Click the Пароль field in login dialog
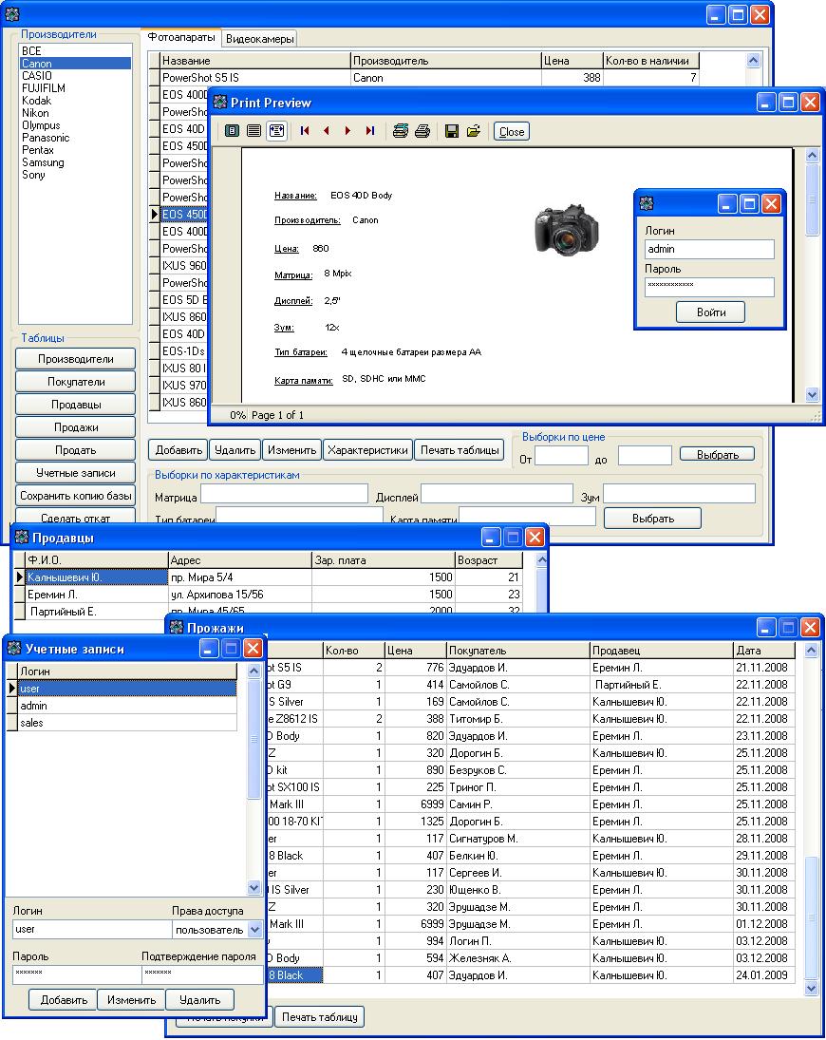Image resolution: width=826 pixels, height=1040 pixels. 709,287
